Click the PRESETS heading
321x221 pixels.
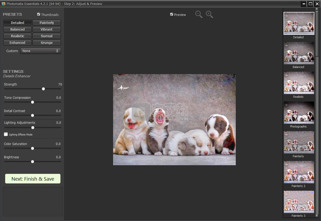pyautogui.click(x=12, y=14)
